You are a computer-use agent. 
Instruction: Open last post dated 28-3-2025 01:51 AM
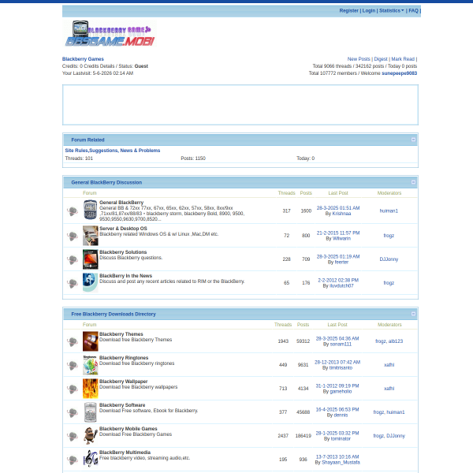pyautogui.click(x=338, y=208)
